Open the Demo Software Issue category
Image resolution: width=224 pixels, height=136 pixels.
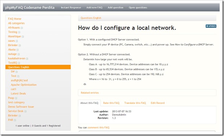(x=21, y=107)
